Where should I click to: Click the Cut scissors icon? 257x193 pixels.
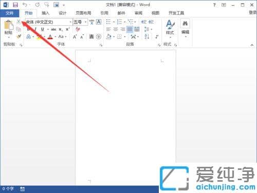point(19,22)
